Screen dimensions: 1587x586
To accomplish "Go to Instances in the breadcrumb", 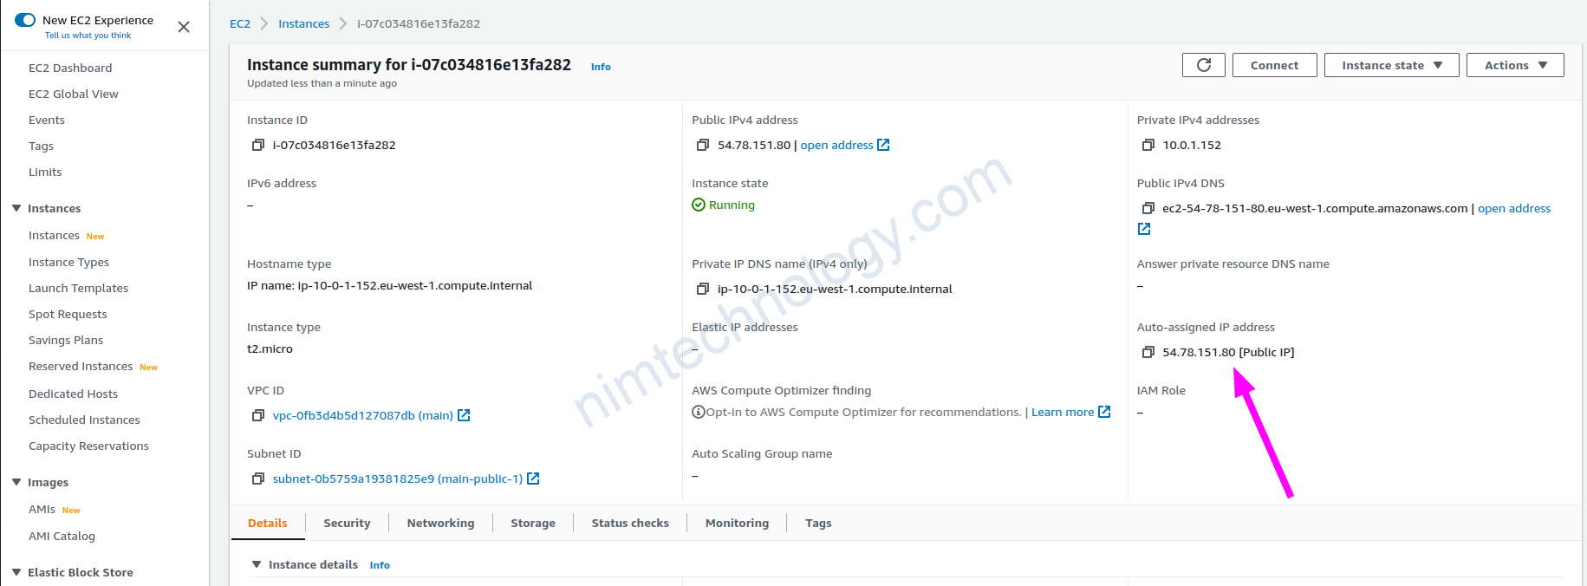I will (x=303, y=23).
